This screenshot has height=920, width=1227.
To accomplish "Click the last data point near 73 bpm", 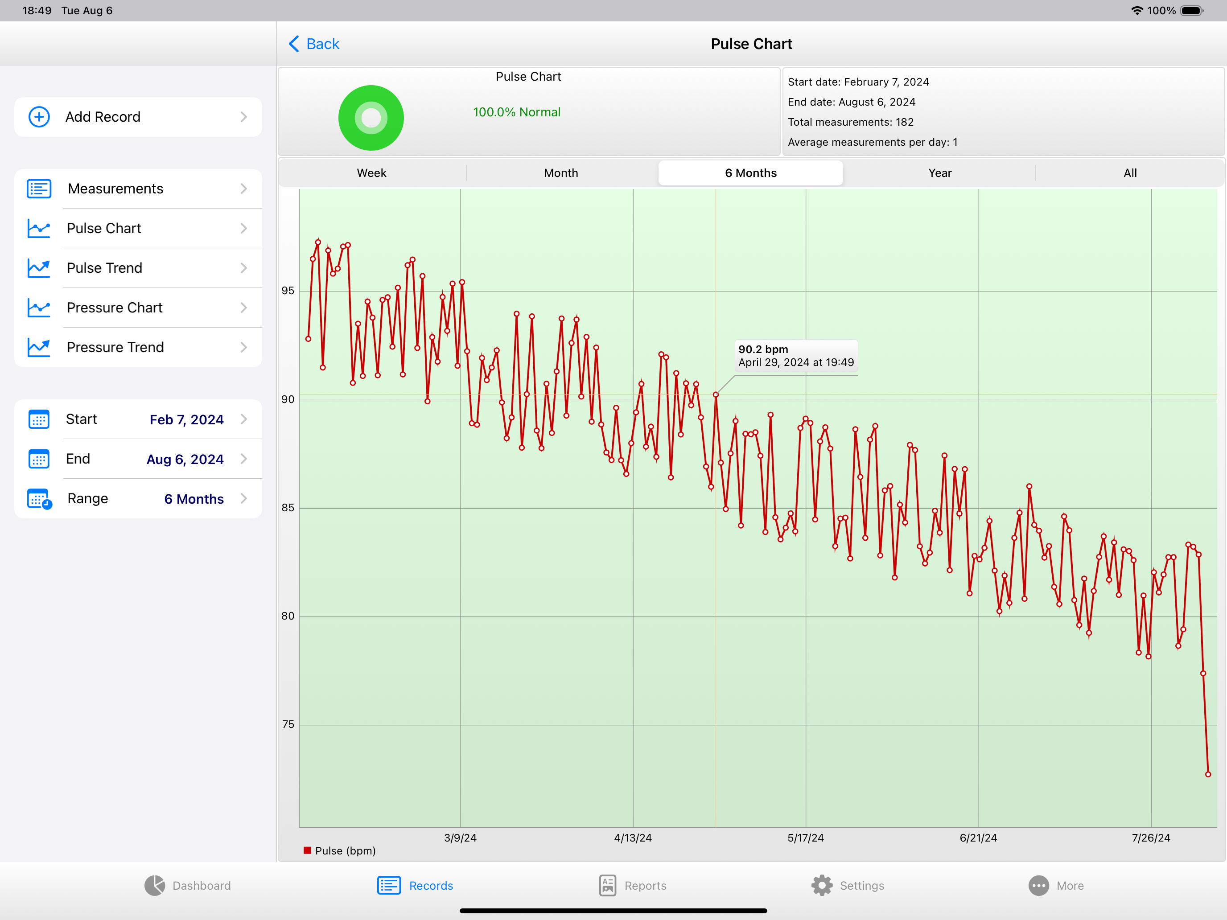I will [x=1207, y=774].
